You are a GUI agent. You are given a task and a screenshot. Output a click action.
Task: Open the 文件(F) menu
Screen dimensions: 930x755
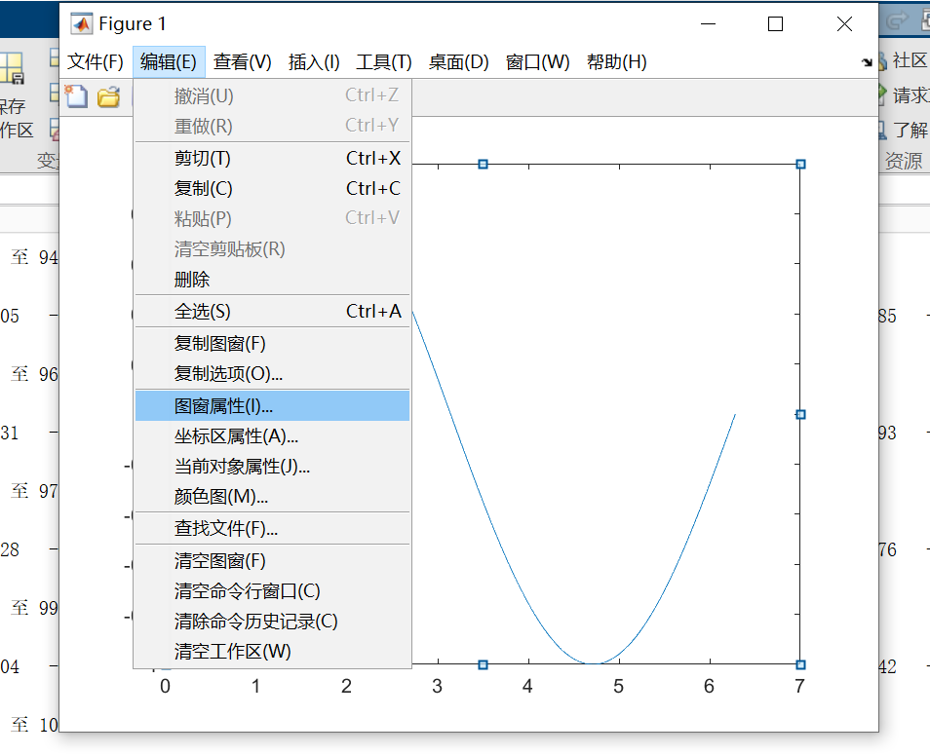pos(95,61)
